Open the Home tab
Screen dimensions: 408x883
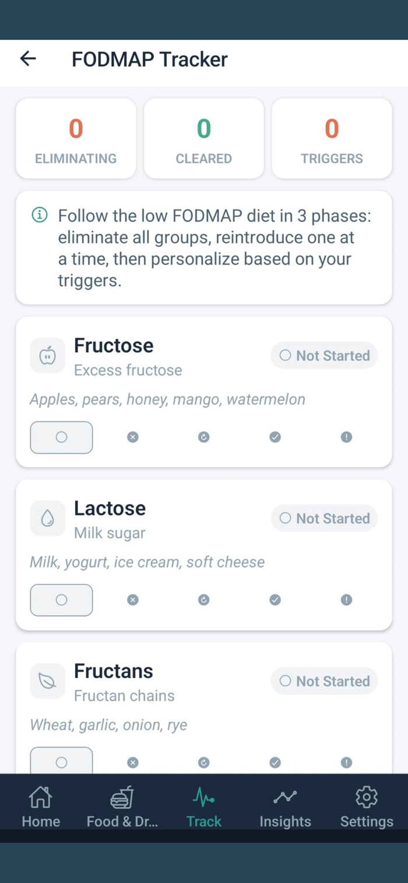(41, 807)
